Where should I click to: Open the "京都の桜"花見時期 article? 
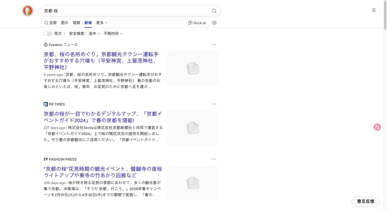tap(103, 172)
